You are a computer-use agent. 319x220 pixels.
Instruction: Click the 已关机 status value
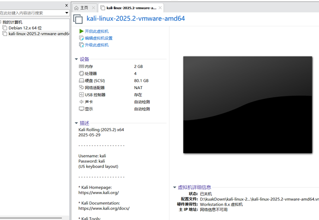(x=206, y=194)
